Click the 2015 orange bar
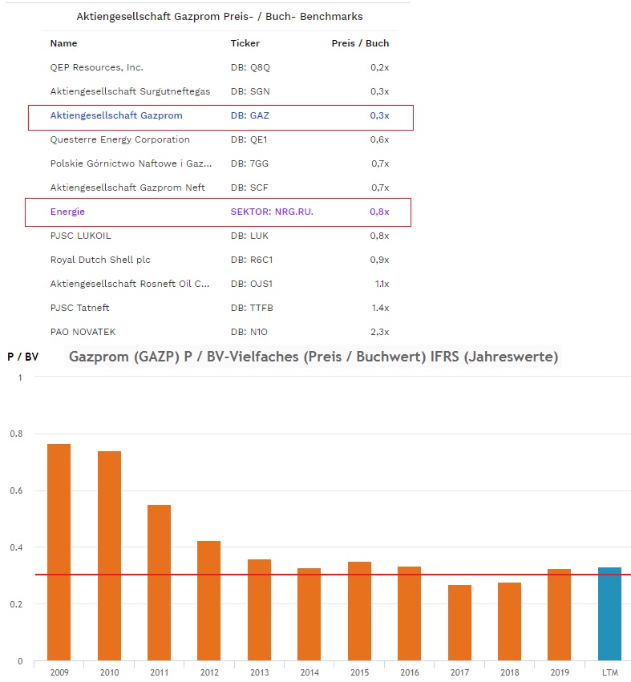 click(x=359, y=611)
